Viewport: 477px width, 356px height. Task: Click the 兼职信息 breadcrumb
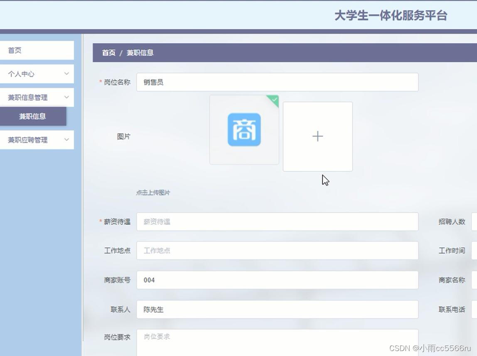tap(140, 53)
